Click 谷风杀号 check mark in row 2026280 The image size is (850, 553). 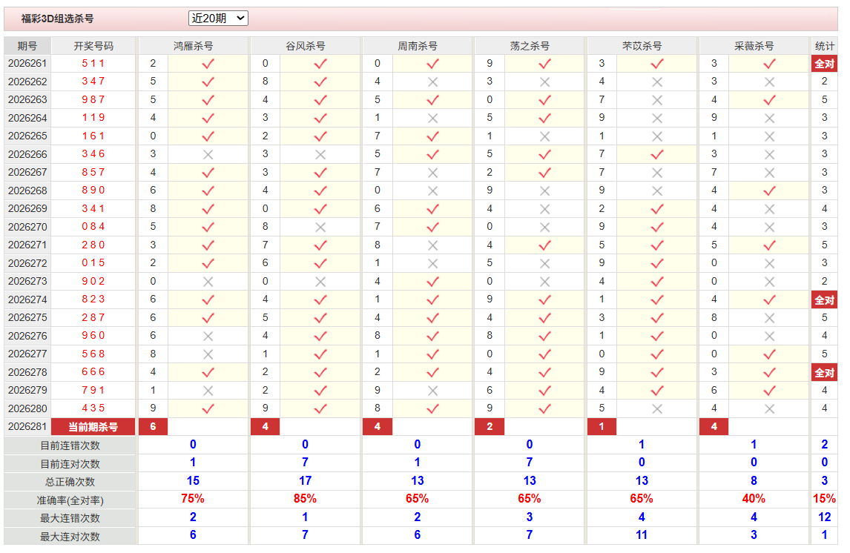(320, 409)
